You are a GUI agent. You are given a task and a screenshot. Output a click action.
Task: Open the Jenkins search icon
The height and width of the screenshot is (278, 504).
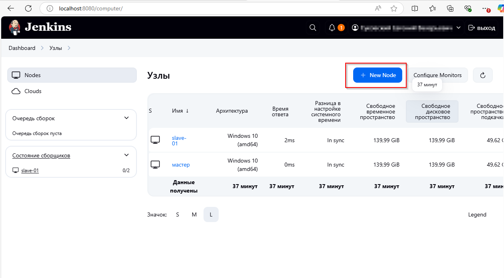coord(313,28)
